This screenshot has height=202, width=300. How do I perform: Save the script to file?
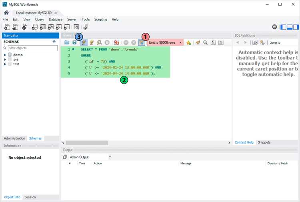(74, 42)
